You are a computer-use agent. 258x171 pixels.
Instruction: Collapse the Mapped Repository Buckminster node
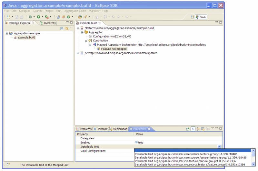point(90,45)
